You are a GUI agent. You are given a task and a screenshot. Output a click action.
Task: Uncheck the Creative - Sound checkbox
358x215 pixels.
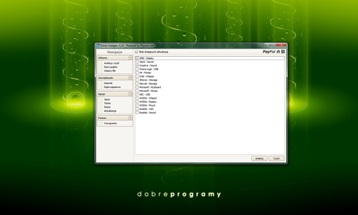(x=137, y=66)
